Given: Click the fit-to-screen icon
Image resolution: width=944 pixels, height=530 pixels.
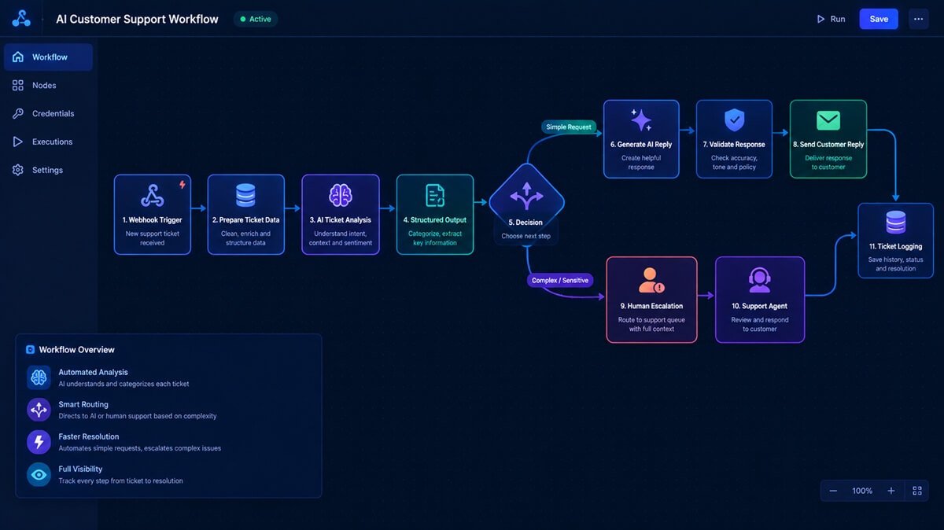Looking at the screenshot, I should (917, 491).
